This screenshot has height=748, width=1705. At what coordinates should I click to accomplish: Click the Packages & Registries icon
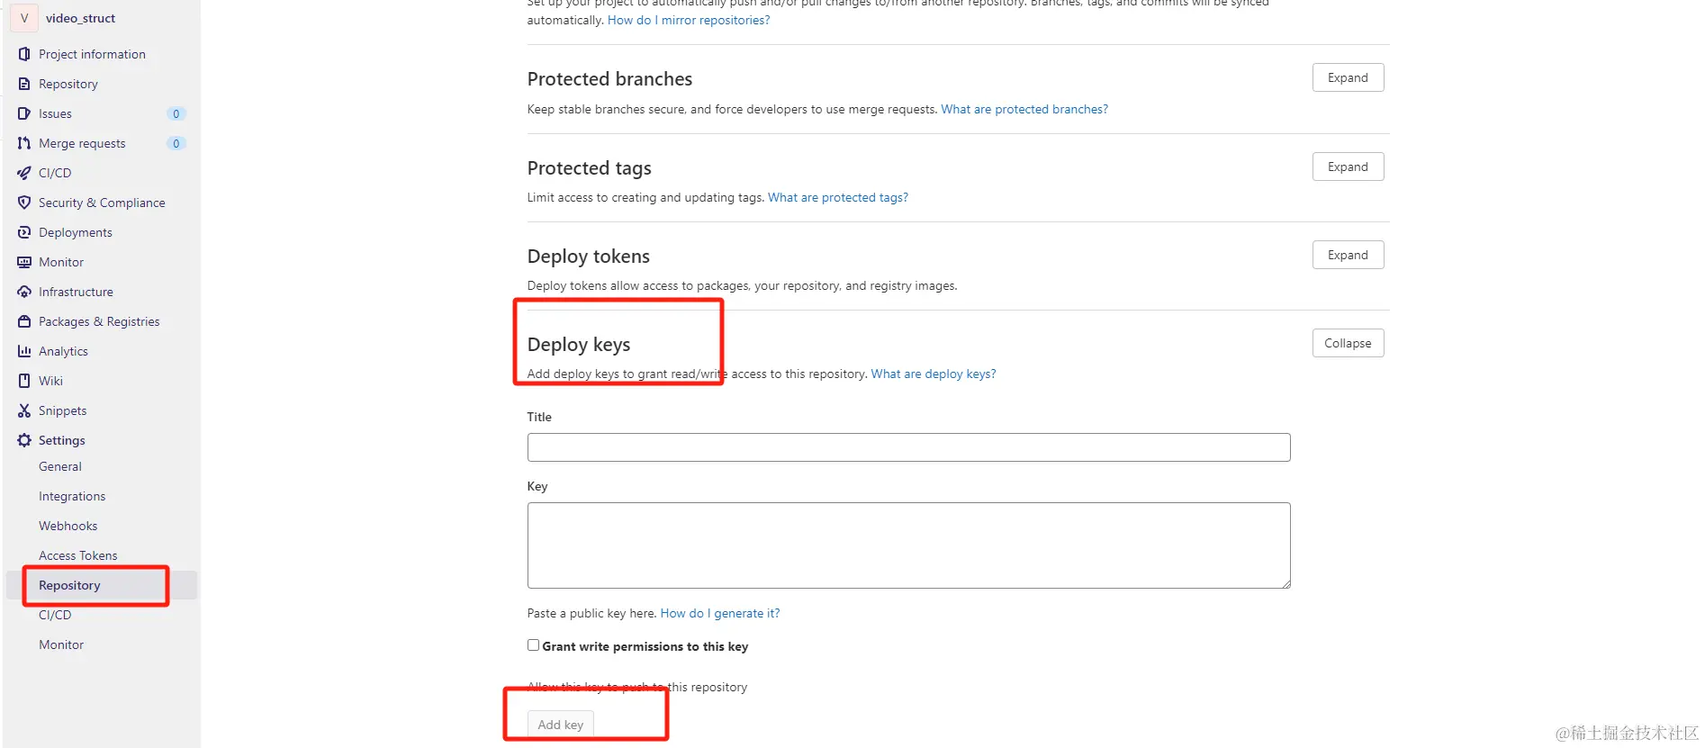pyautogui.click(x=24, y=321)
